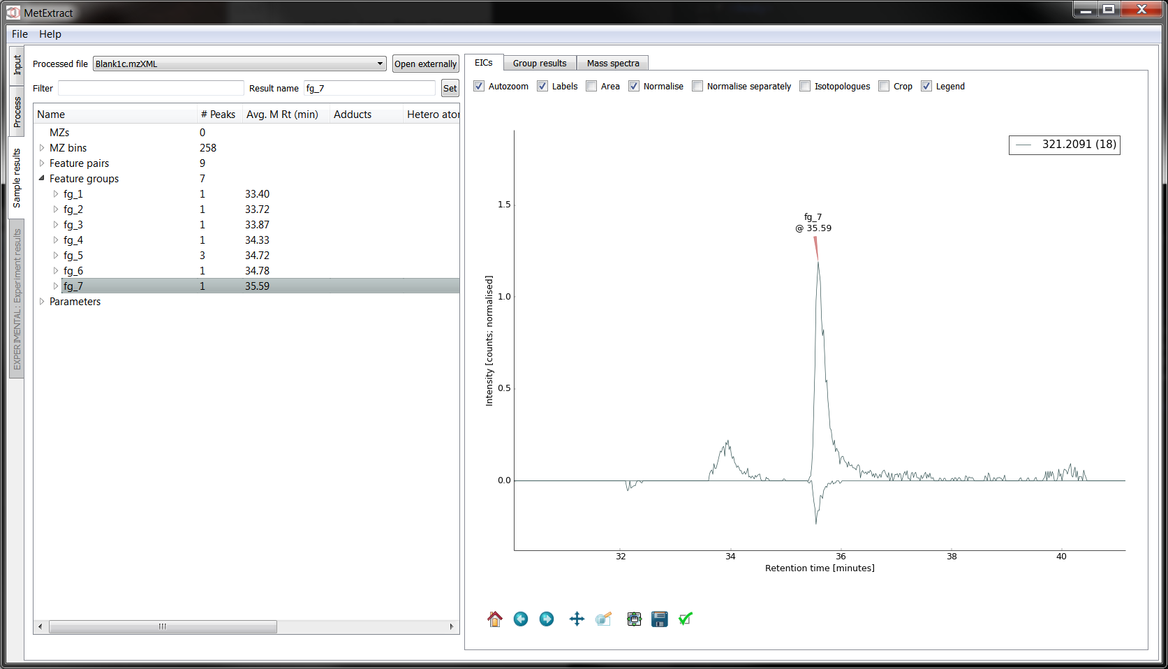1168x669 pixels.
Task: Select the Pan axes tool
Action: point(577,619)
